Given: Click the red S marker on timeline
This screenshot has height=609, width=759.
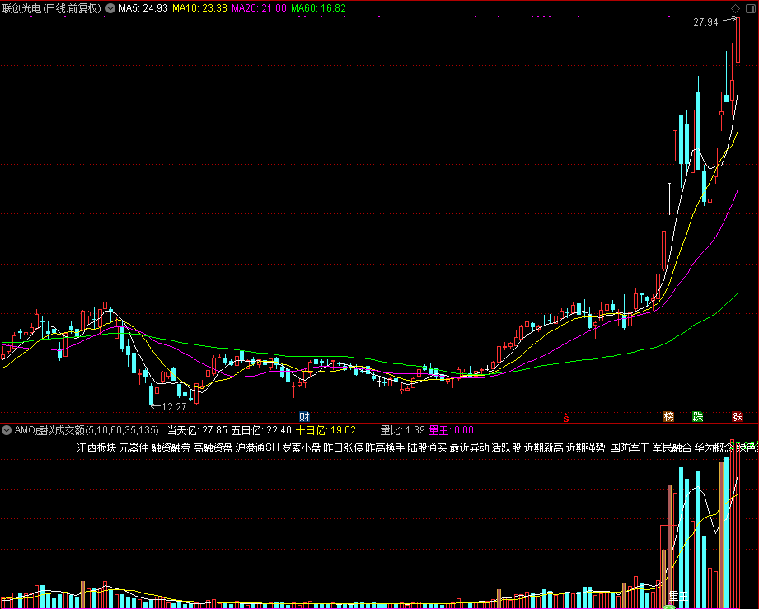Looking at the screenshot, I should (566, 417).
